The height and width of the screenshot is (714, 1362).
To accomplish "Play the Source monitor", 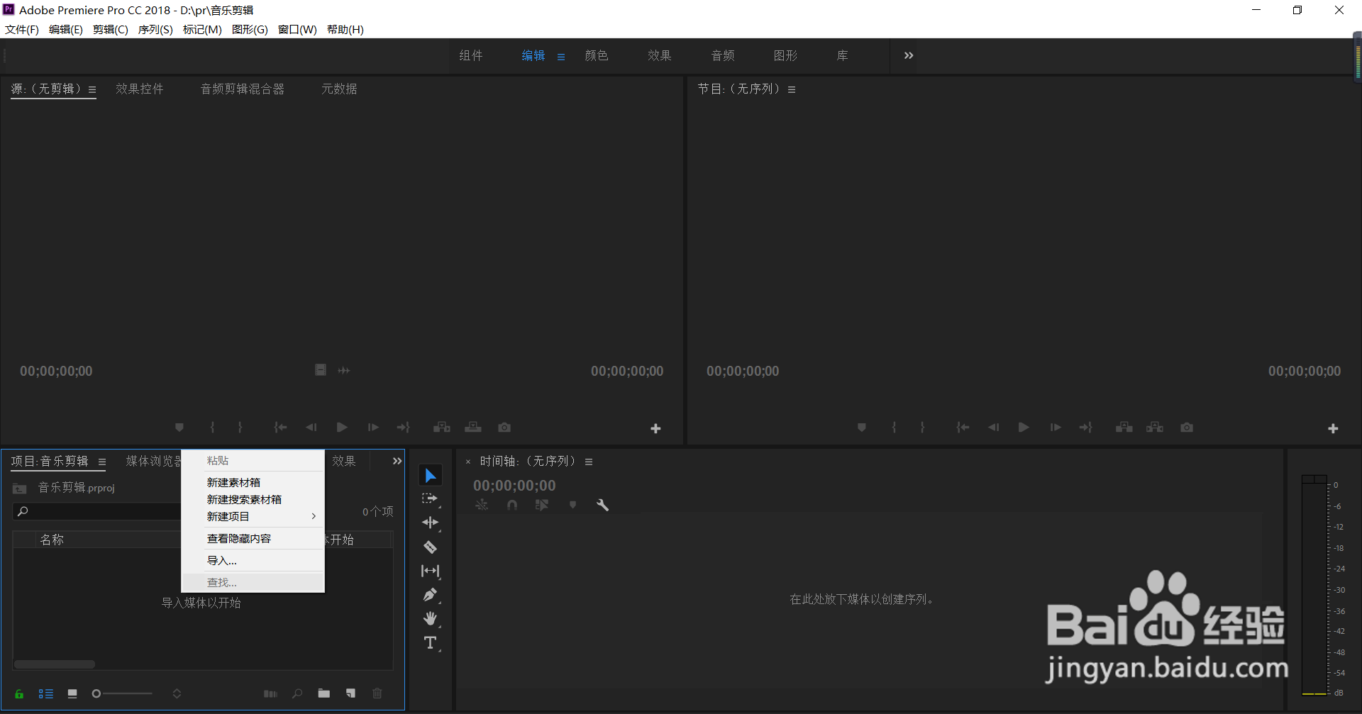I will 342,428.
